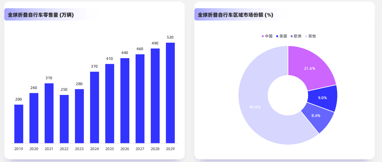Image resolution: width=382 pixels, height=162 pixels.
Task: Select the 9.0% 美国 donut slice
Action: tap(322, 98)
